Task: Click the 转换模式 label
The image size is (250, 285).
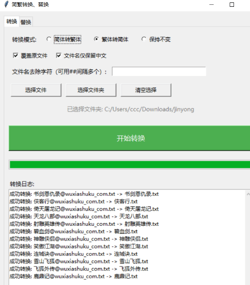Action: tap(24, 39)
